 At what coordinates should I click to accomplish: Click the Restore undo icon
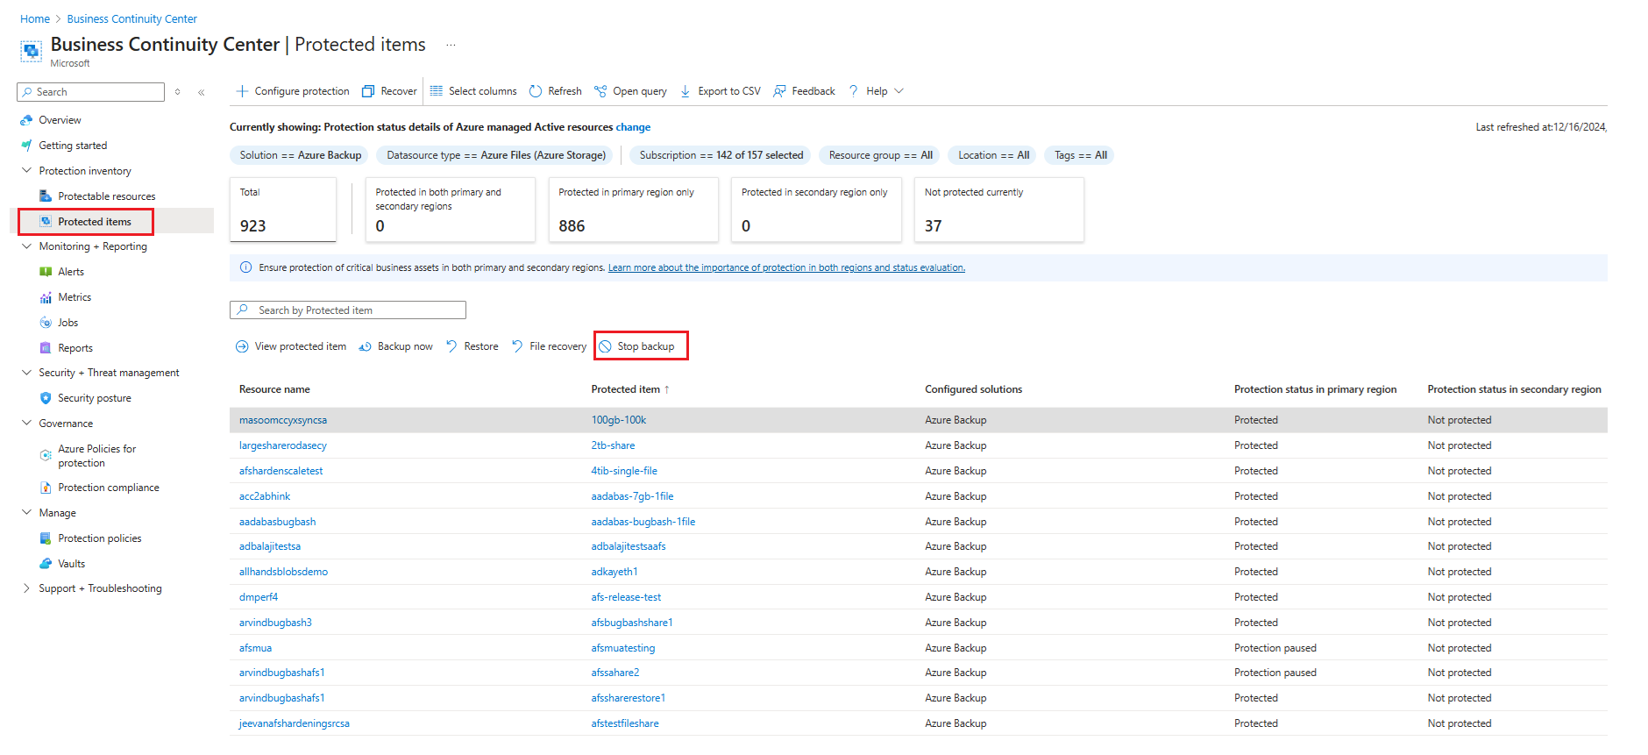451,346
